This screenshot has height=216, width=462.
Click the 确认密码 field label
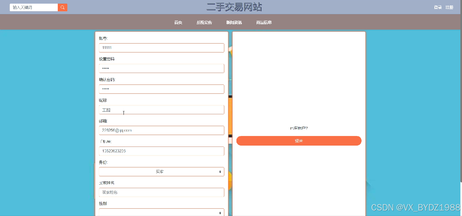[107, 80]
